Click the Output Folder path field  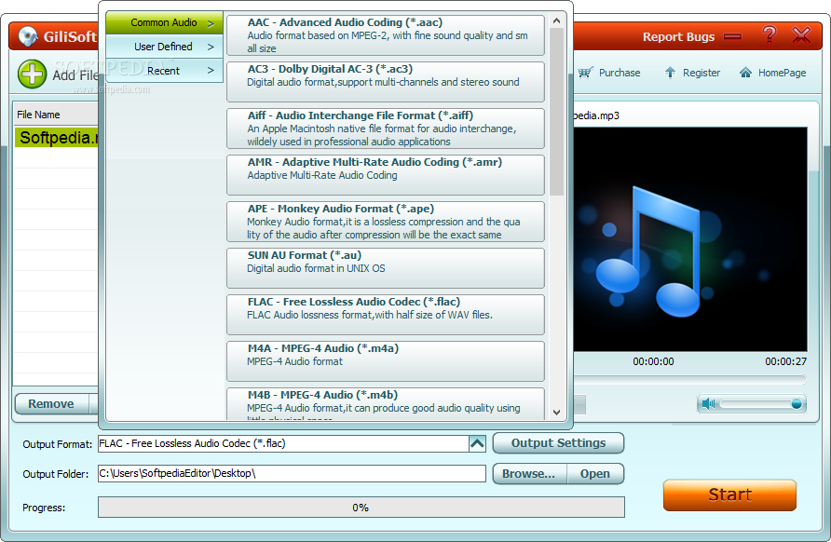tap(292, 473)
